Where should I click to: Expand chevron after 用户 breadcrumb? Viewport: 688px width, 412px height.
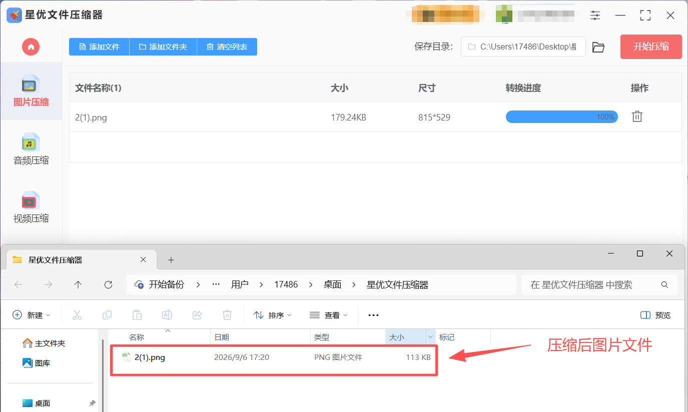(261, 284)
